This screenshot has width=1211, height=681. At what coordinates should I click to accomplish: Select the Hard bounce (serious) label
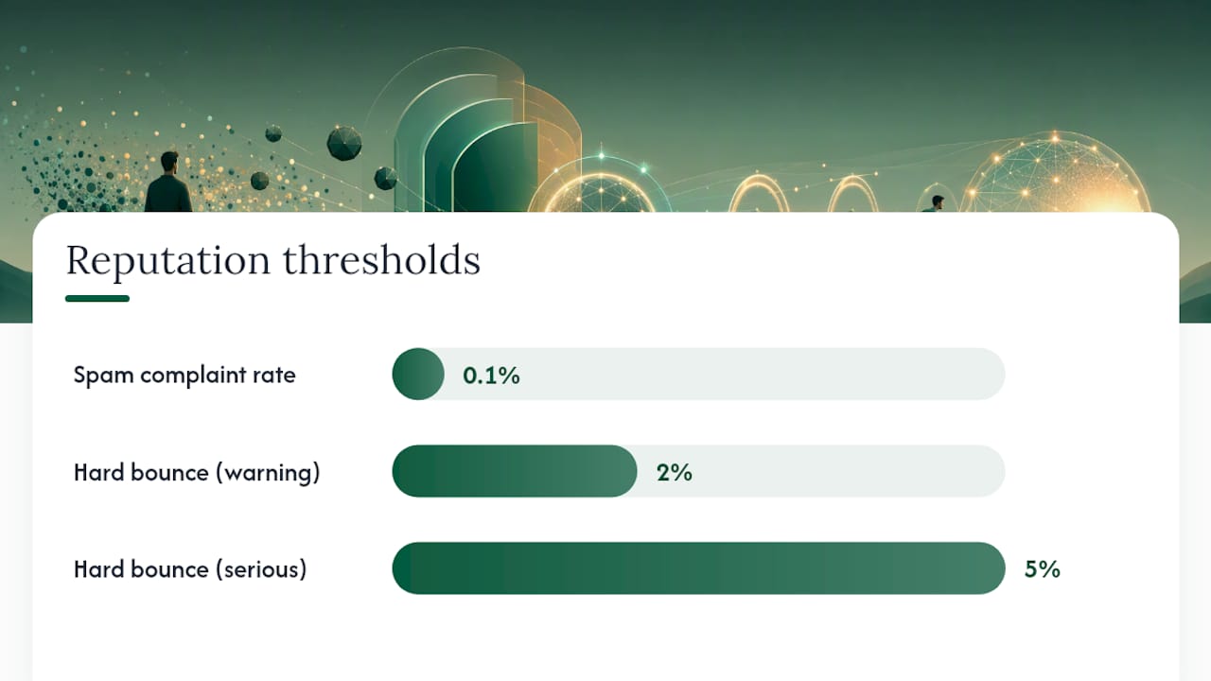pyautogui.click(x=190, y=569)
